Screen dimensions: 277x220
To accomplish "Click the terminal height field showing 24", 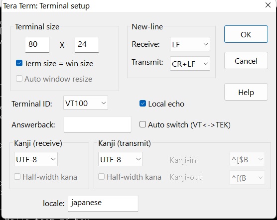I will pyautogui.click(x=87, y=45).
